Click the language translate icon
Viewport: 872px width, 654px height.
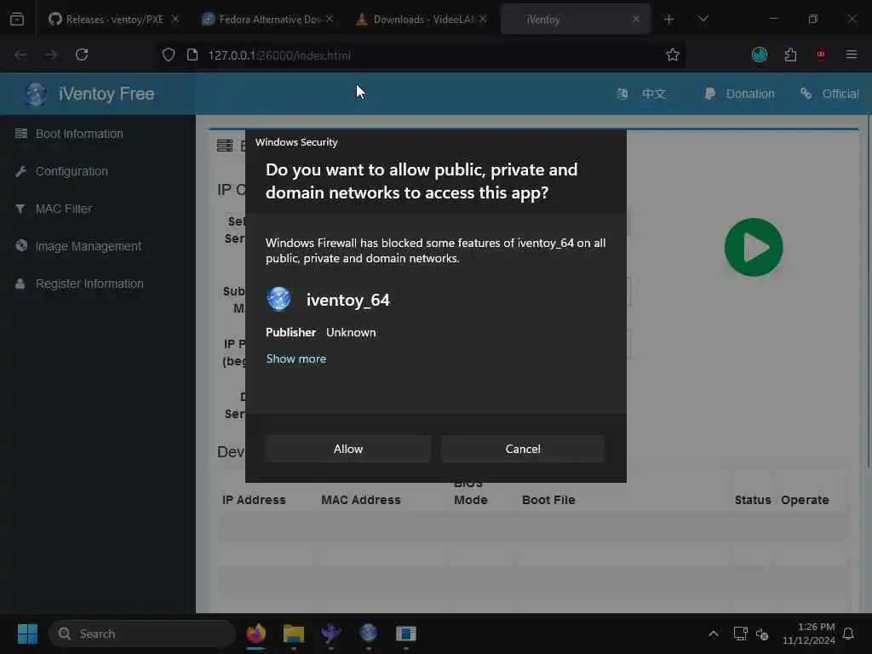point(622,94)
